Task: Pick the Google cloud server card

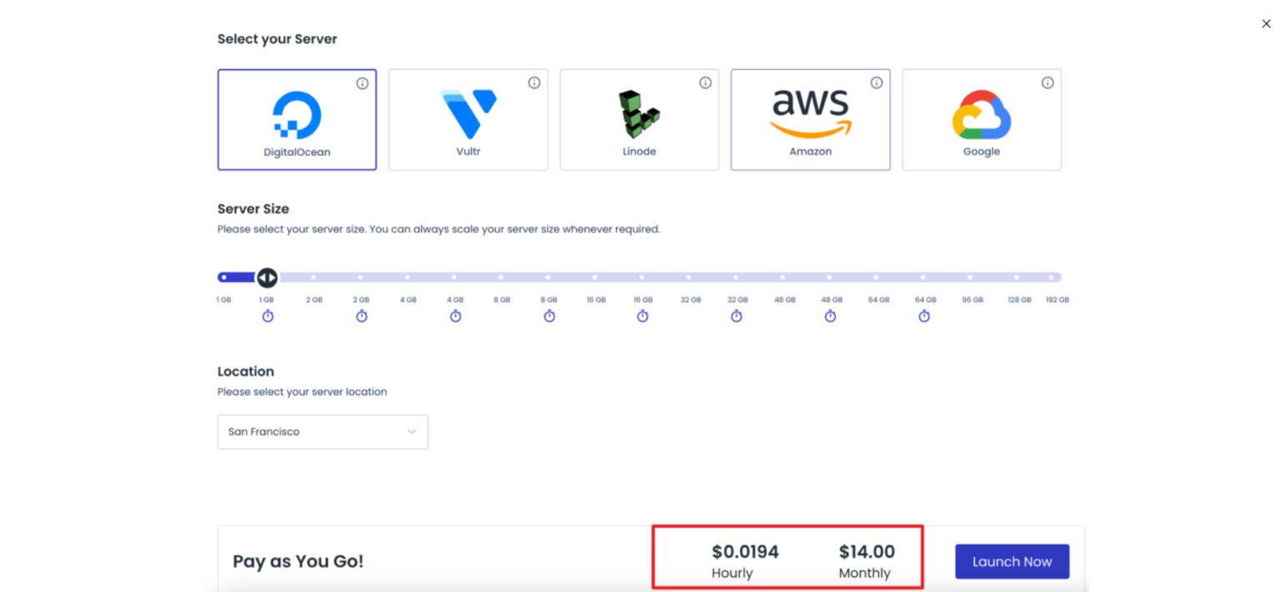Action: (982, 120)
